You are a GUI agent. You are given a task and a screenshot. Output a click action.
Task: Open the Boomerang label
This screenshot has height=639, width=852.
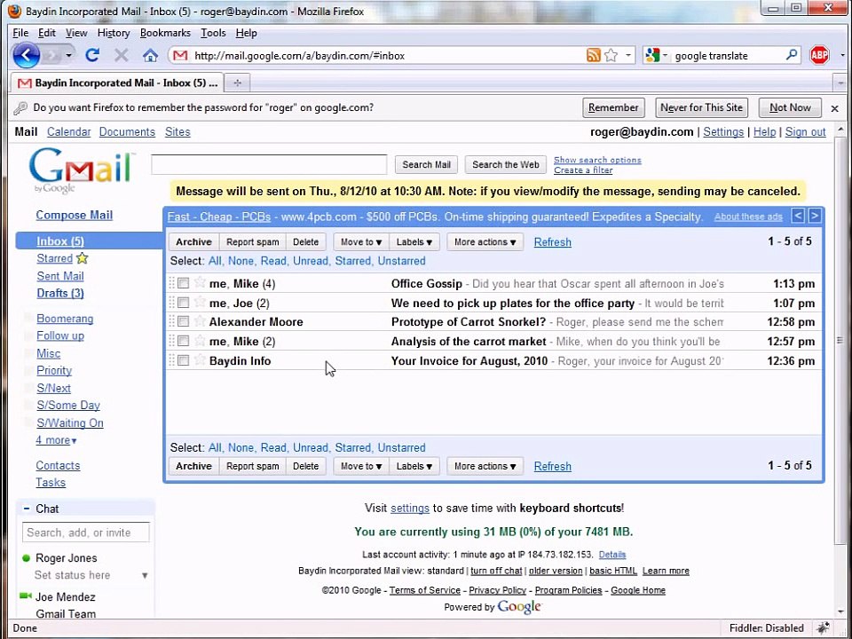coord(65,319)
